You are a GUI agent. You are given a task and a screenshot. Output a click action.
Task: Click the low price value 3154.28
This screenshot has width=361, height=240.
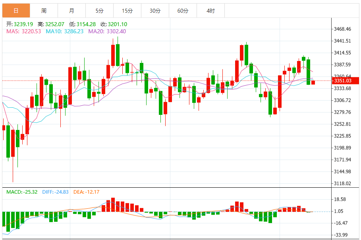[x=86, y=24]
